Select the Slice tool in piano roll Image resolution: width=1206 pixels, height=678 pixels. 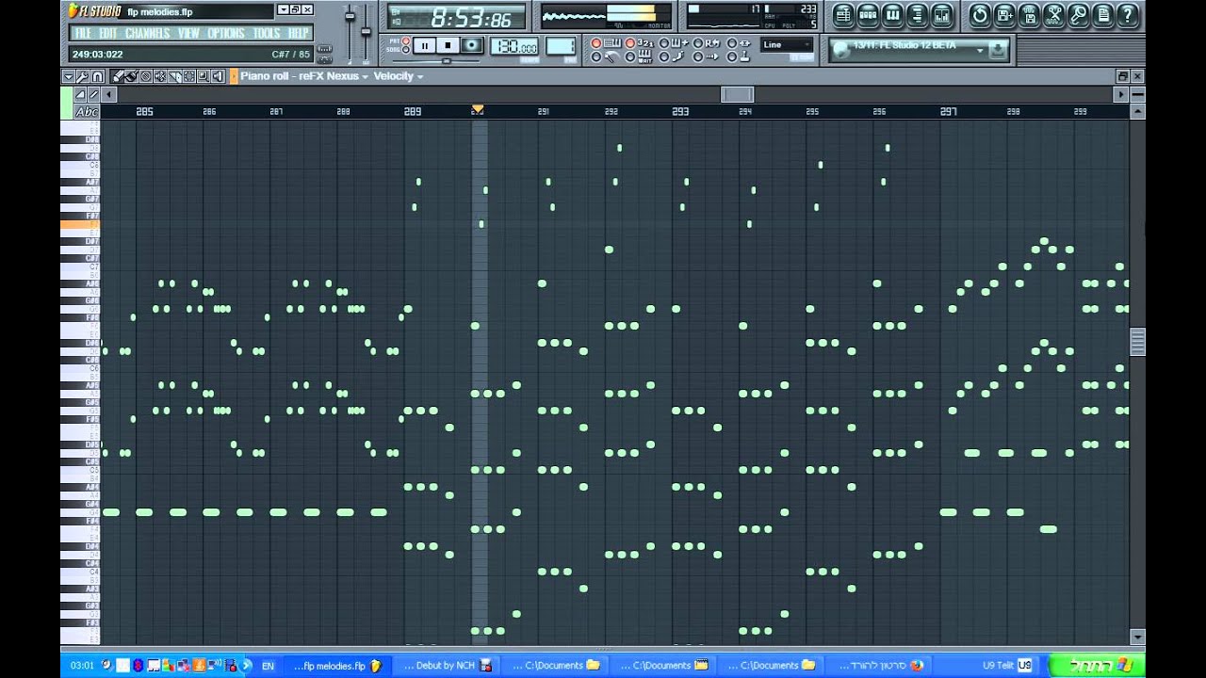tap(174, 76)
